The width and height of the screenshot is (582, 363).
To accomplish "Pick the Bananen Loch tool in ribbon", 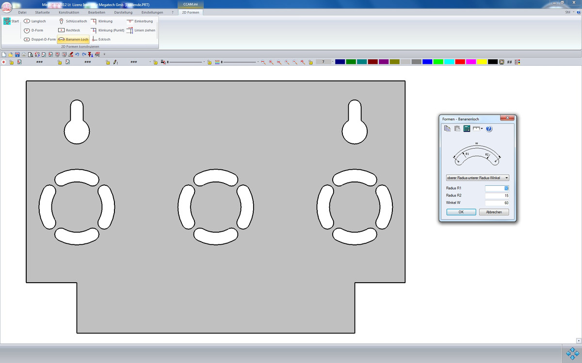I will click(73, 39).
